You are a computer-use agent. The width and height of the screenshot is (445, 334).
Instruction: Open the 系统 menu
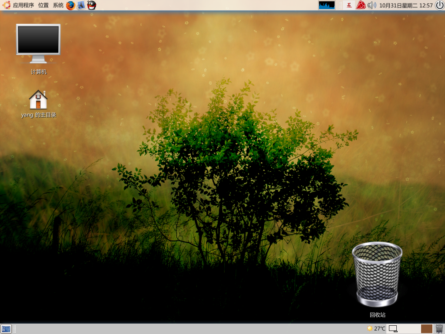[x=58, y=5]
